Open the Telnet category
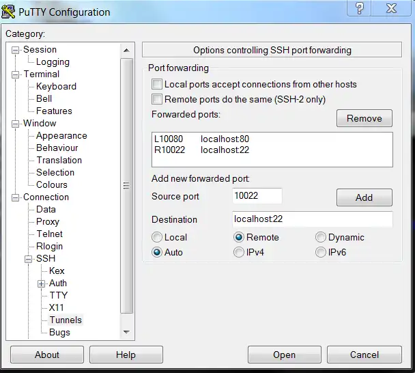415x373 pixels. (x=49, y=234)
